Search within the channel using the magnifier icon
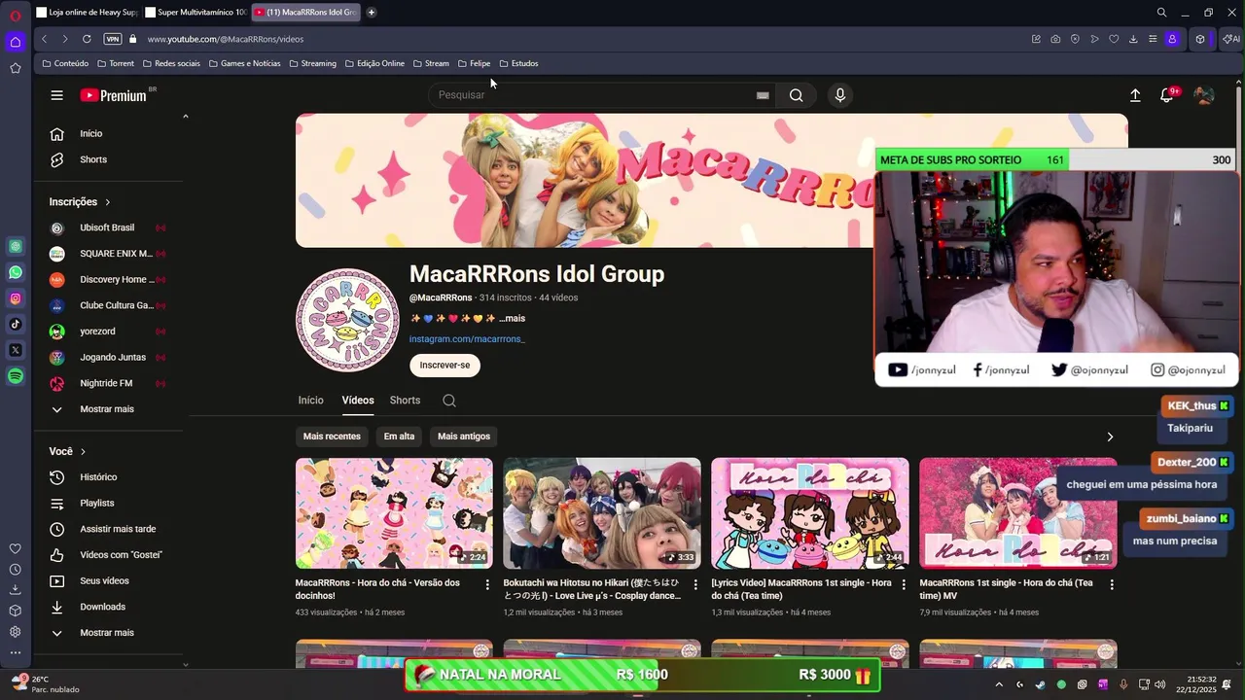 tap(448, 401)
